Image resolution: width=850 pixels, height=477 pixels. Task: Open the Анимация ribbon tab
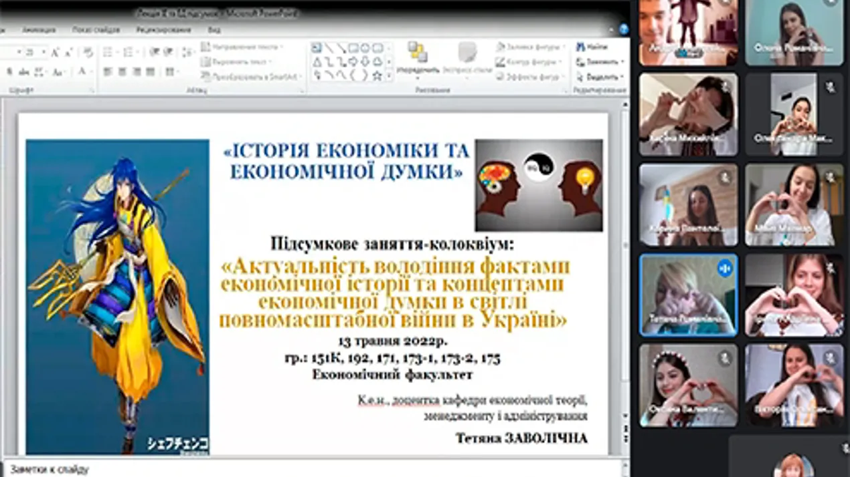[39, 30]
